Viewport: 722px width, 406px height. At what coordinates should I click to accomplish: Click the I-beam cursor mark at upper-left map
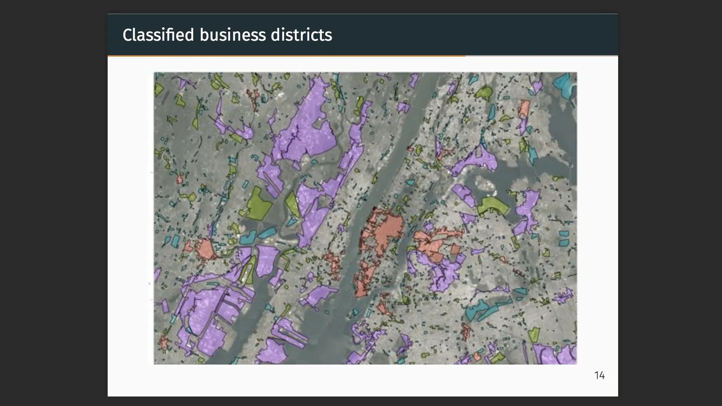[167, 119]
